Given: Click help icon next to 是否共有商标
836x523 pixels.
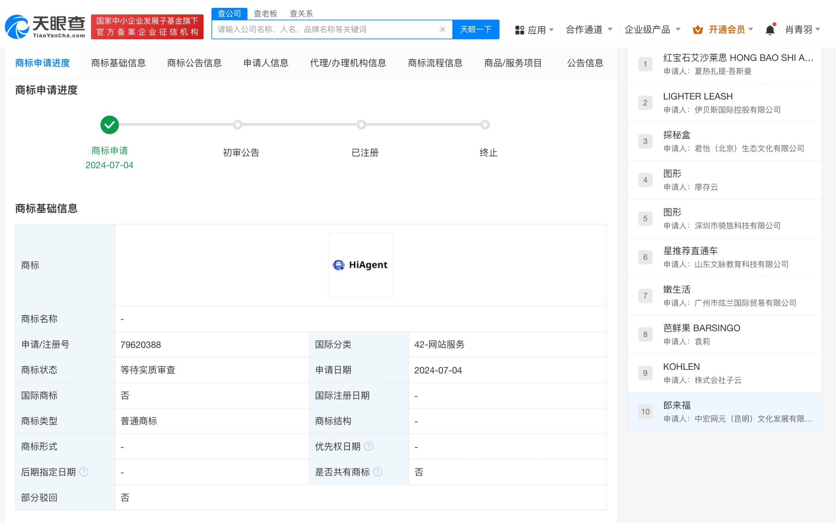Looking at the screenshot, I should point(377,472).
